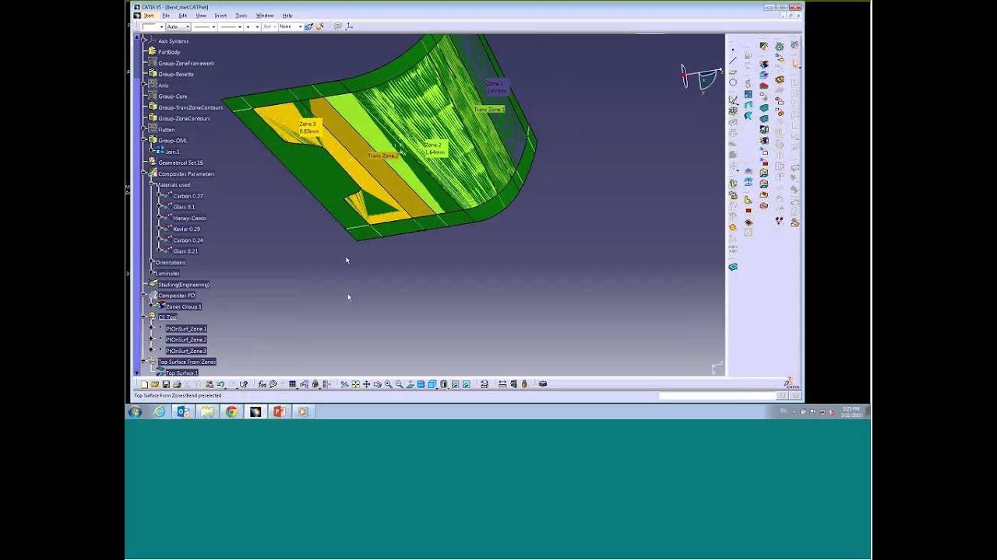The width and height of the screenshot is (997, 560).
Task: Select Join.1 in the tree
Action: (173, 152)
